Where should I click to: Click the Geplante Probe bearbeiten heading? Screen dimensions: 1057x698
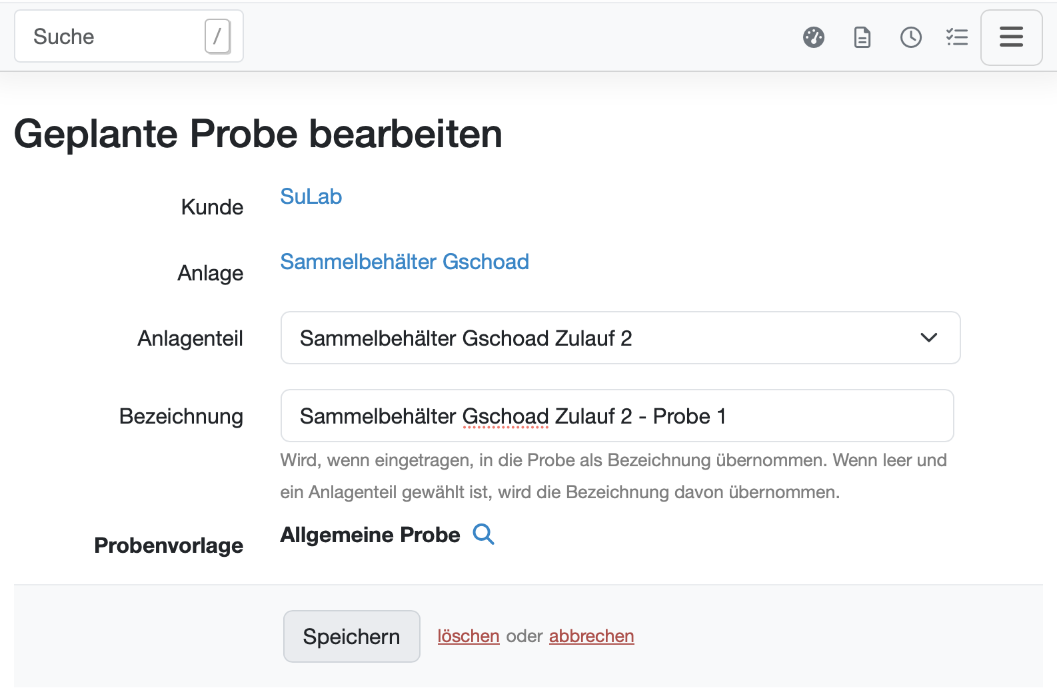point(259,133)
